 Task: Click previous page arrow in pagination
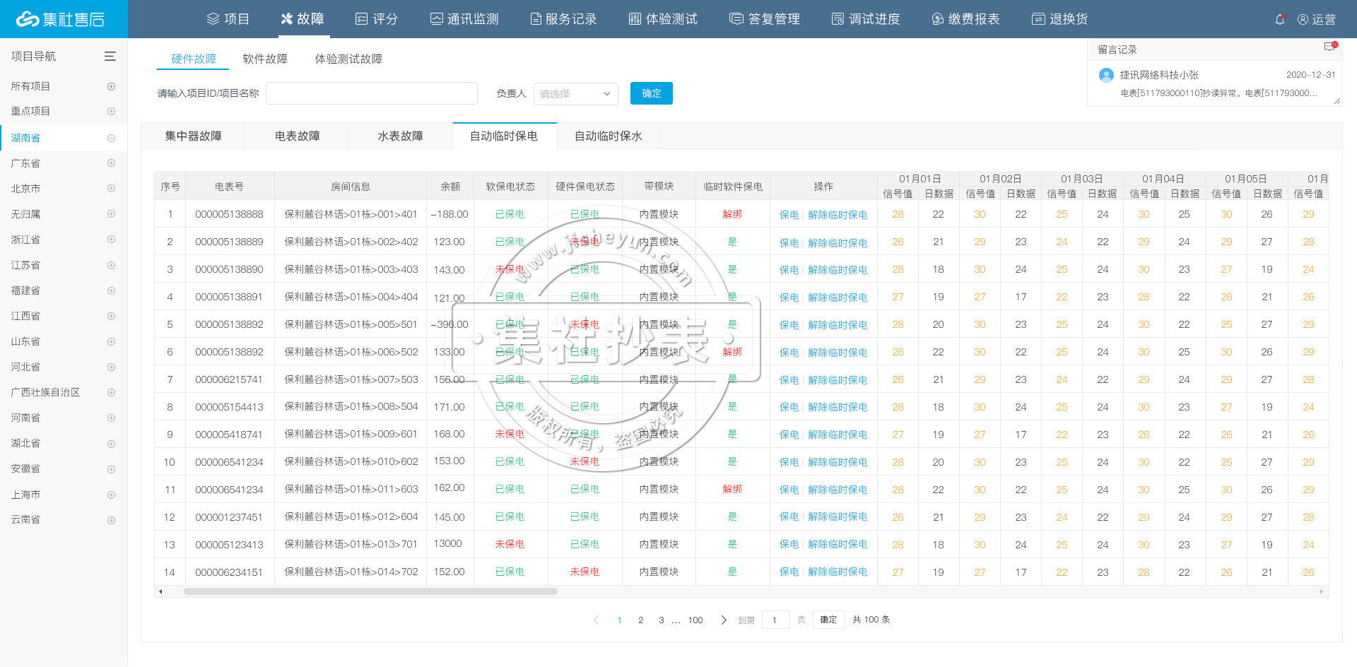597,620
